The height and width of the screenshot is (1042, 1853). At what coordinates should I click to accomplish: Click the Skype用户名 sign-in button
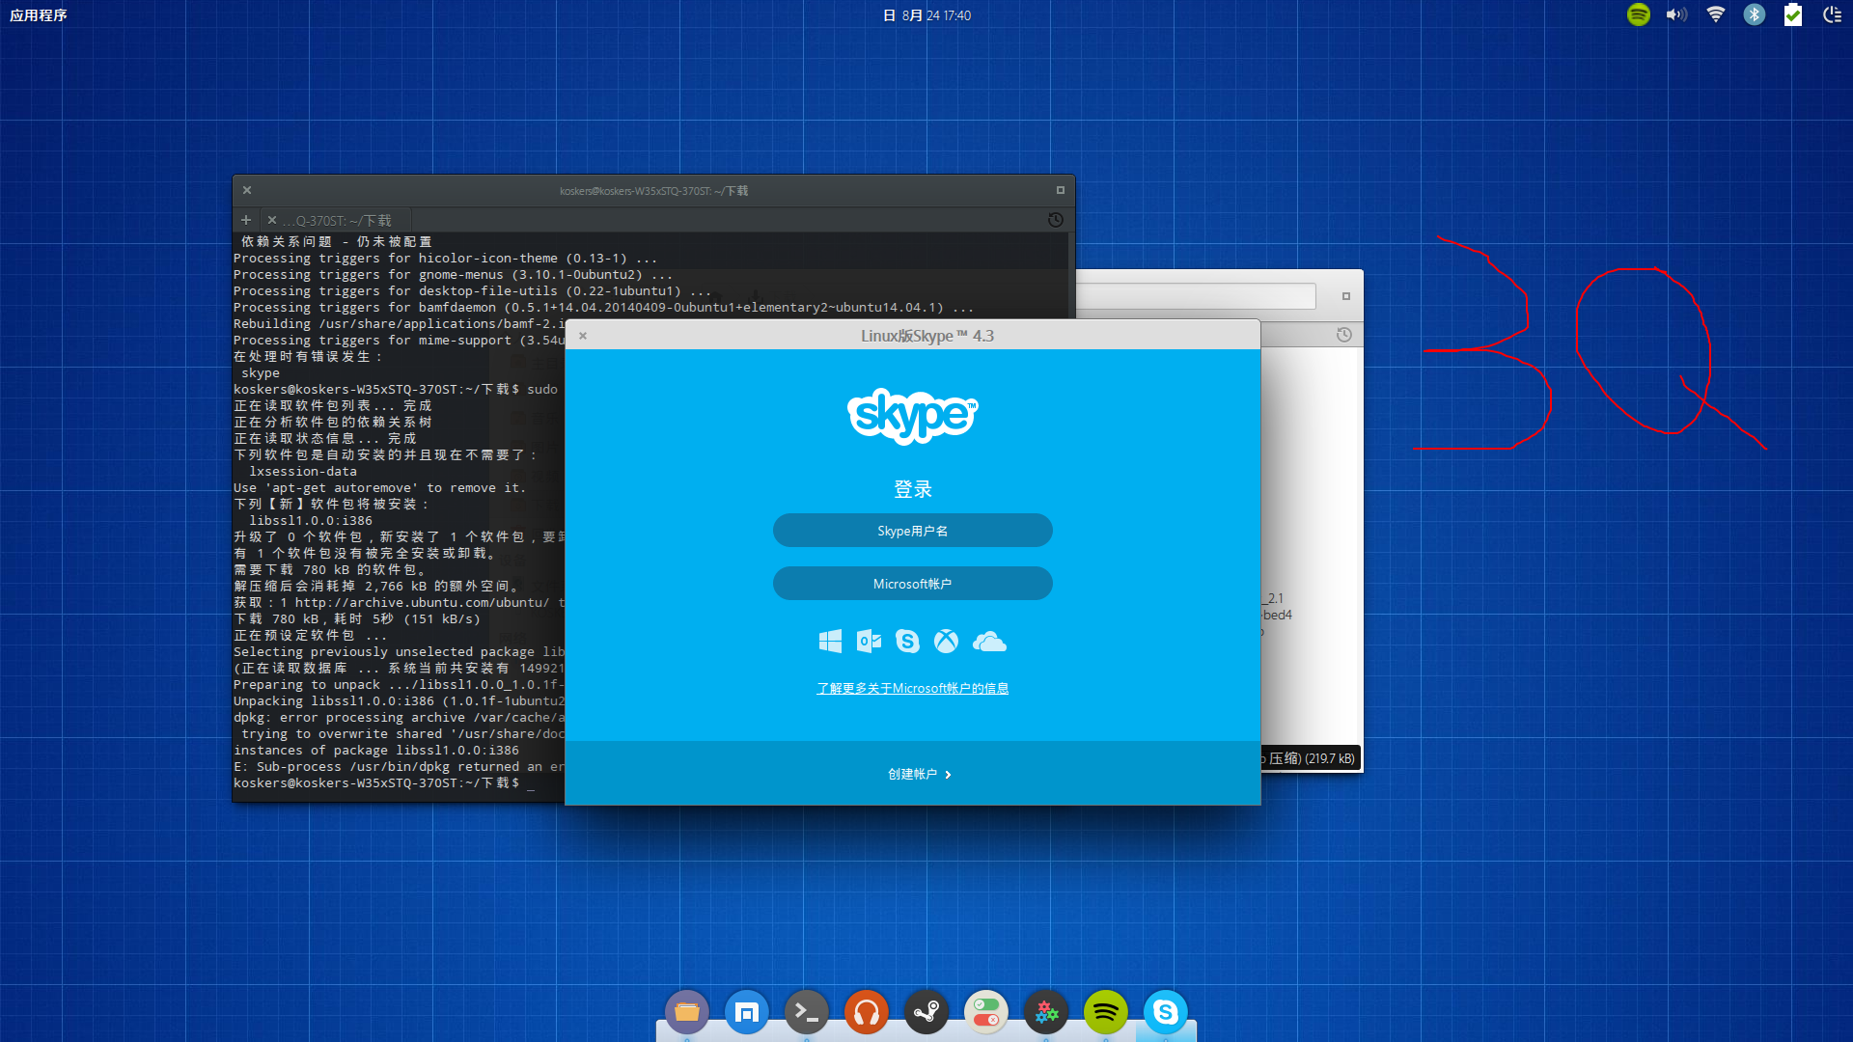[x=912, y=531]
